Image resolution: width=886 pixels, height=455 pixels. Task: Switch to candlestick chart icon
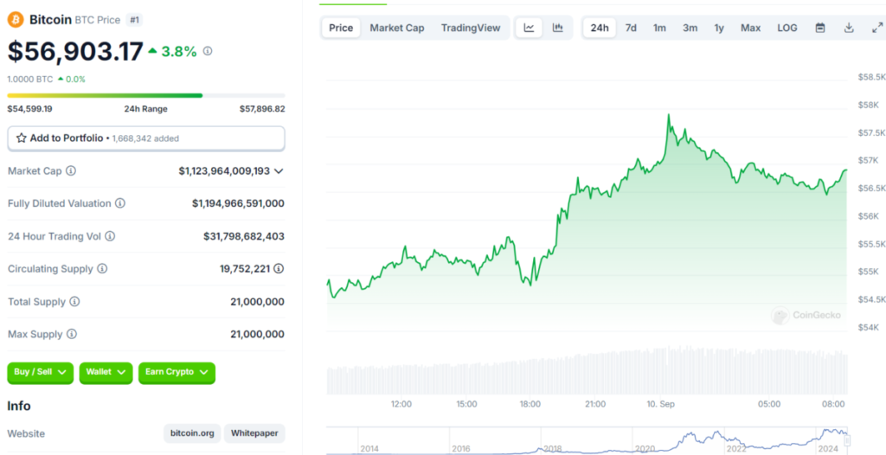(x=558, y=28)
